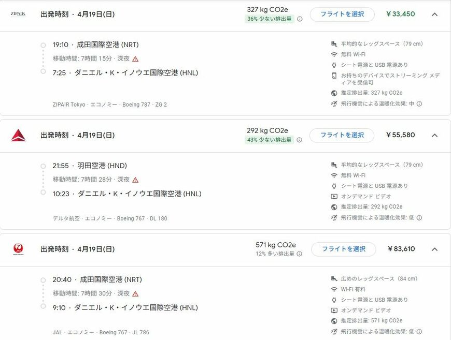Image resolution: width=451 pixels, height=340 pixels.
Task: Collapse the JAL flight details with the chevron
Action: 434,249
